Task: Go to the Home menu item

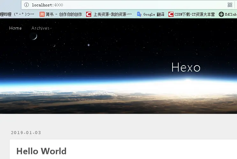Action: (15, 28)
